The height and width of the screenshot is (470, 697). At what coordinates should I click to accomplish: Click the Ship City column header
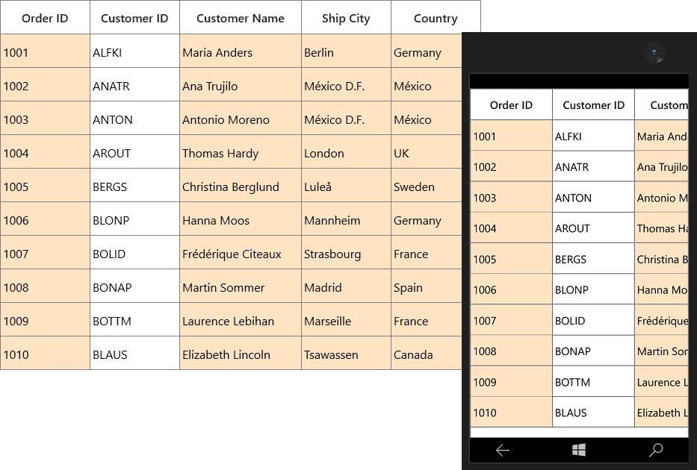pyautogui.click(x=347, y=18)
